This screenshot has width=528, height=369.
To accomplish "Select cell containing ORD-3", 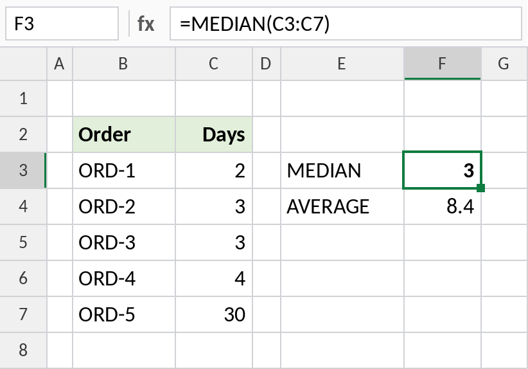I will [x=124, y=242].
